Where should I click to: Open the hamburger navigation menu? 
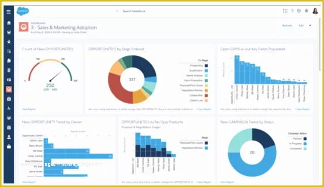coord(9,12)
